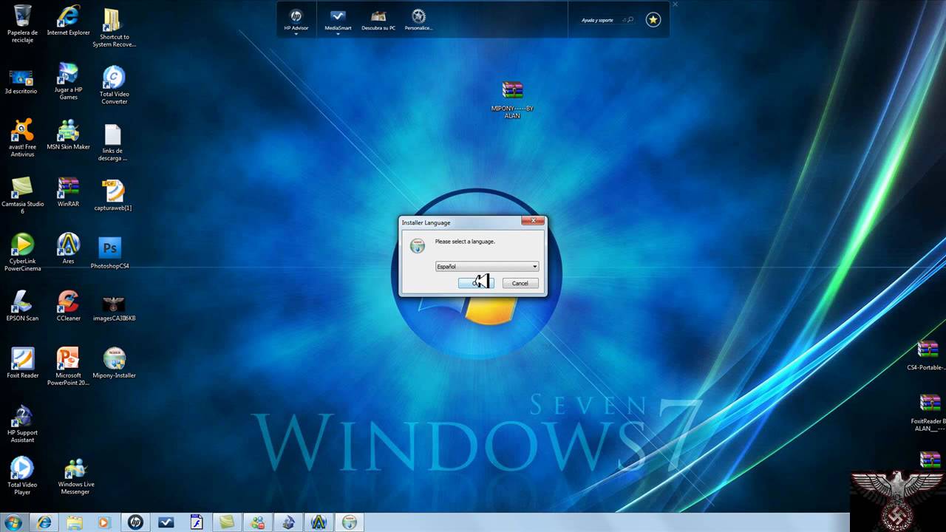
Task: Select Shortcut to System Recovery icon
Action: 114,28
